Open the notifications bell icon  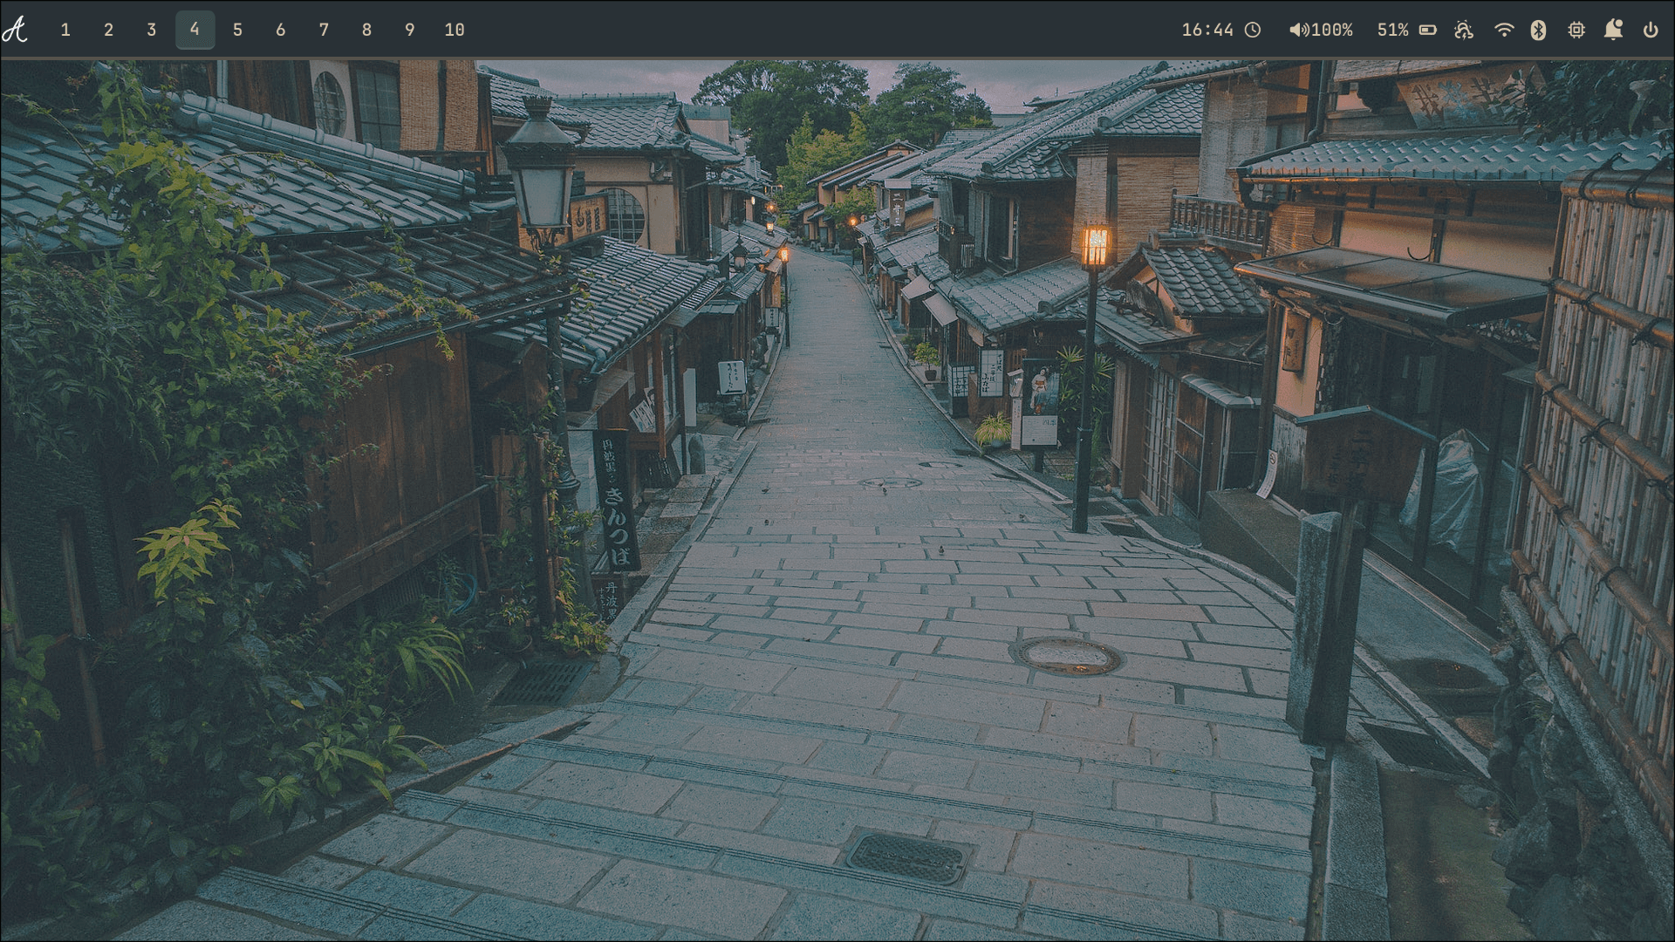point(1613,30)
